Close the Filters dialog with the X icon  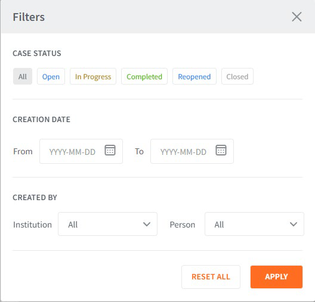pos(297,17)
